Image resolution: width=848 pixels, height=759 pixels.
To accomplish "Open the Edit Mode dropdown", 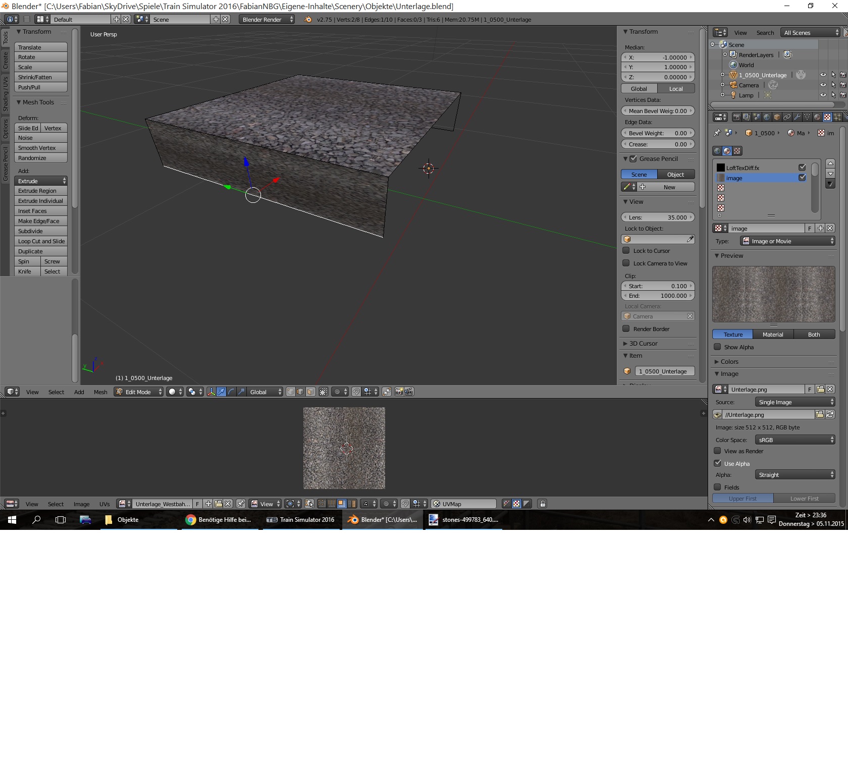I will (x=138, y=392).
